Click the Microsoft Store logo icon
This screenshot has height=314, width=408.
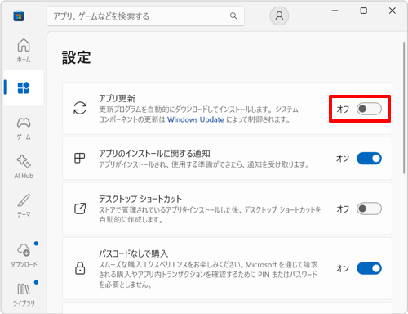[19, 16]
